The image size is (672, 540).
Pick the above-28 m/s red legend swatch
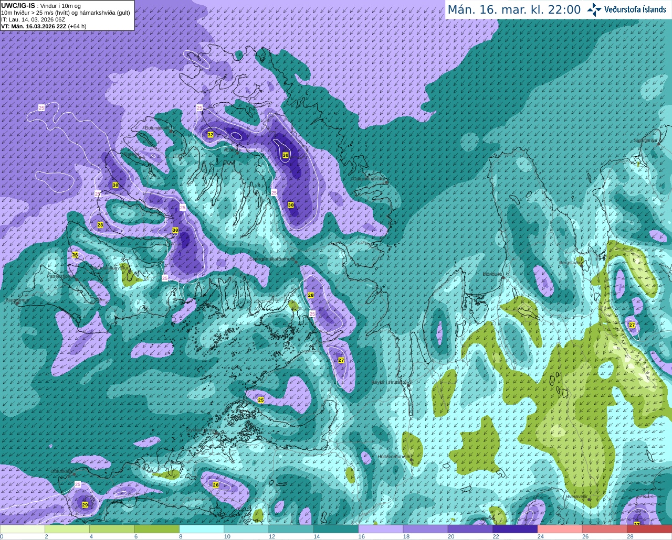(649, 529)
